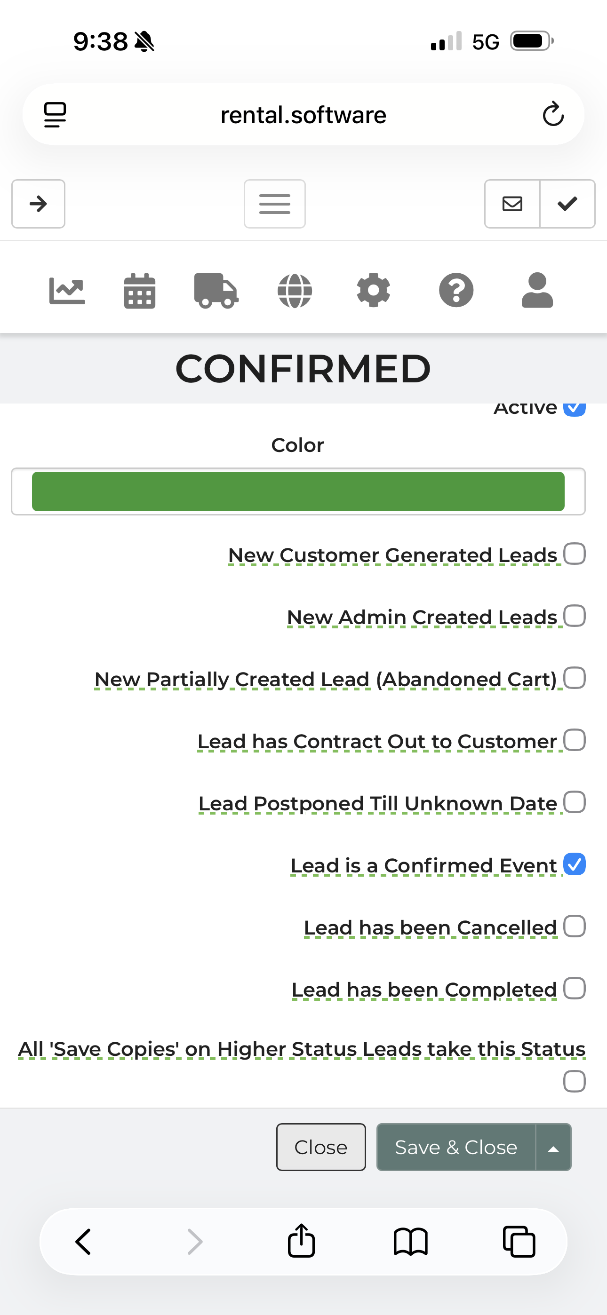Enable New Customer Generated Leads checkbox

[575, 554]
